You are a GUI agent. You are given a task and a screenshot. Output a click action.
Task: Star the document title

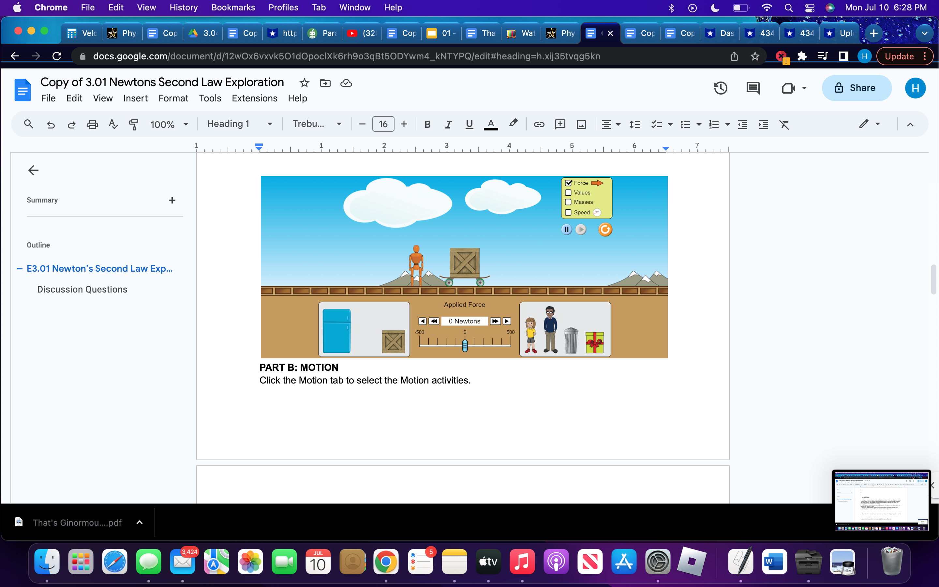pyautogui.click(x=304, y=83)
